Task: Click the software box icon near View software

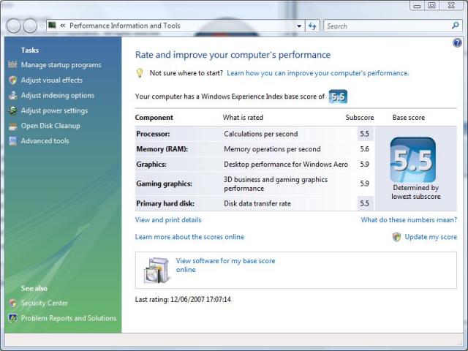Action: coord(156,270)
